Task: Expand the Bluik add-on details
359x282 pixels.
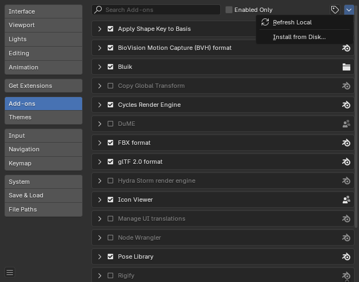Action: pyautogui.click(x=100, y=67)
